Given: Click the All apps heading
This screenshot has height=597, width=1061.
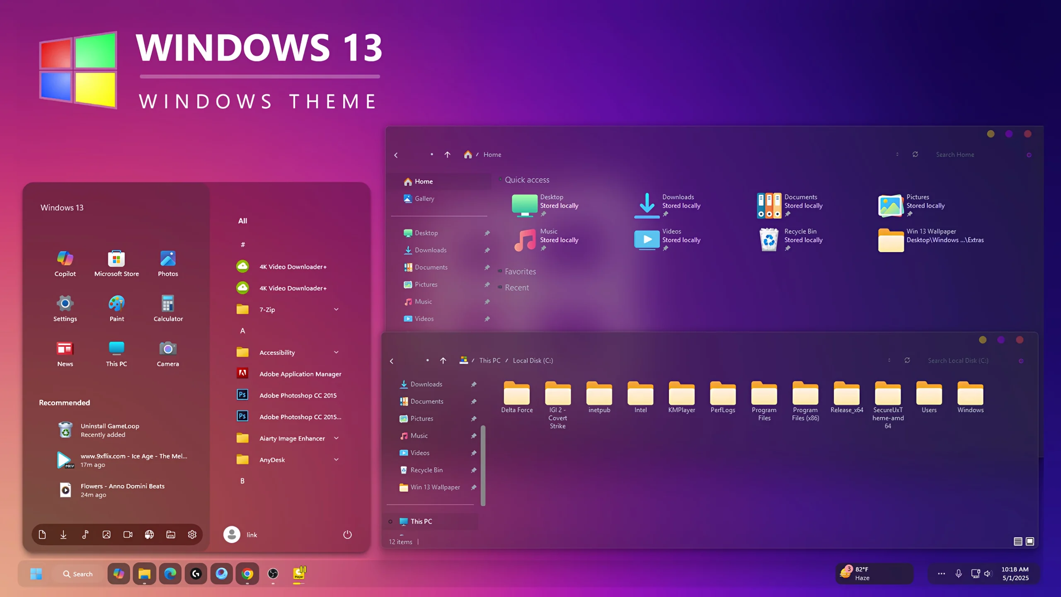Looking at the screenshot, I should (242, 221).
